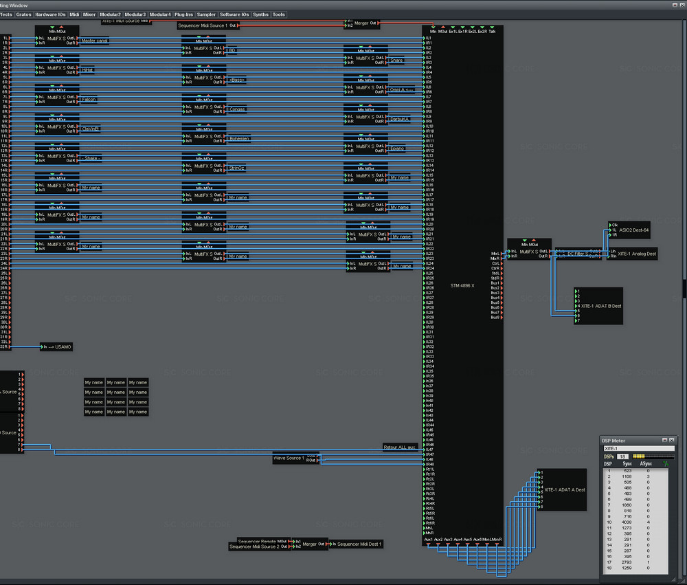This screenshot has height=585, width=687.
Task: Click the DSPs count field showing 18
Action: (622, 456)
